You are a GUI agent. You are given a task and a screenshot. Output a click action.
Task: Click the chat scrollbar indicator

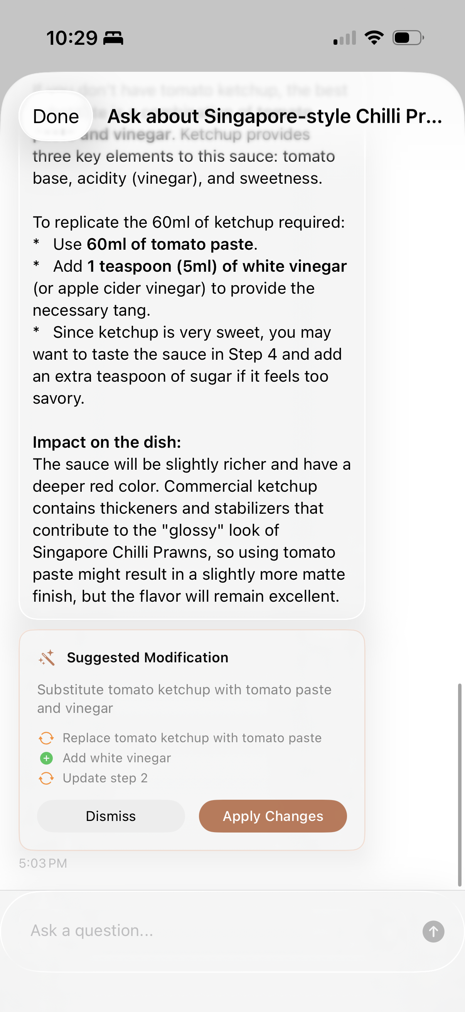click(x=459, y=785)
